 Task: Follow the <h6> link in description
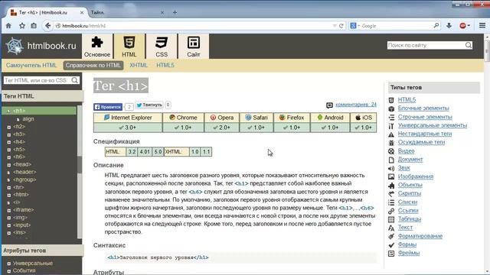[196, 192]
